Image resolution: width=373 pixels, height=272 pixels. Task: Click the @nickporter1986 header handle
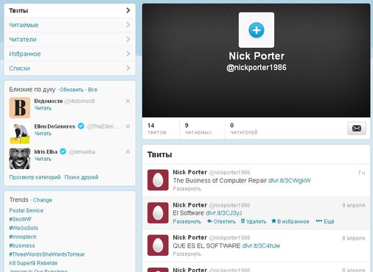point(257,68)
